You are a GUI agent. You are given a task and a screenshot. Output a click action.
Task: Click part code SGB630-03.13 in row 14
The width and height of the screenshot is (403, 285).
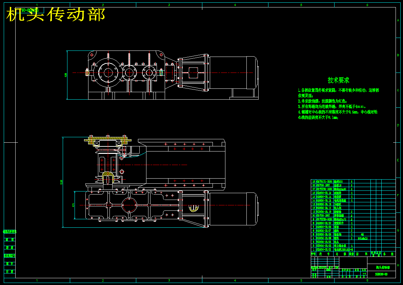pyautogui.click(x=324, y=201)
